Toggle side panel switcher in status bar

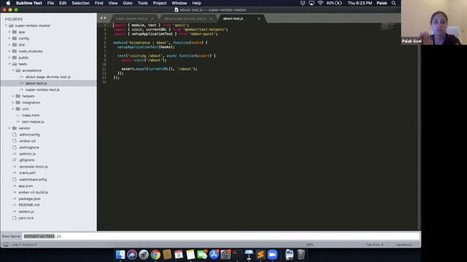(6, 245)
